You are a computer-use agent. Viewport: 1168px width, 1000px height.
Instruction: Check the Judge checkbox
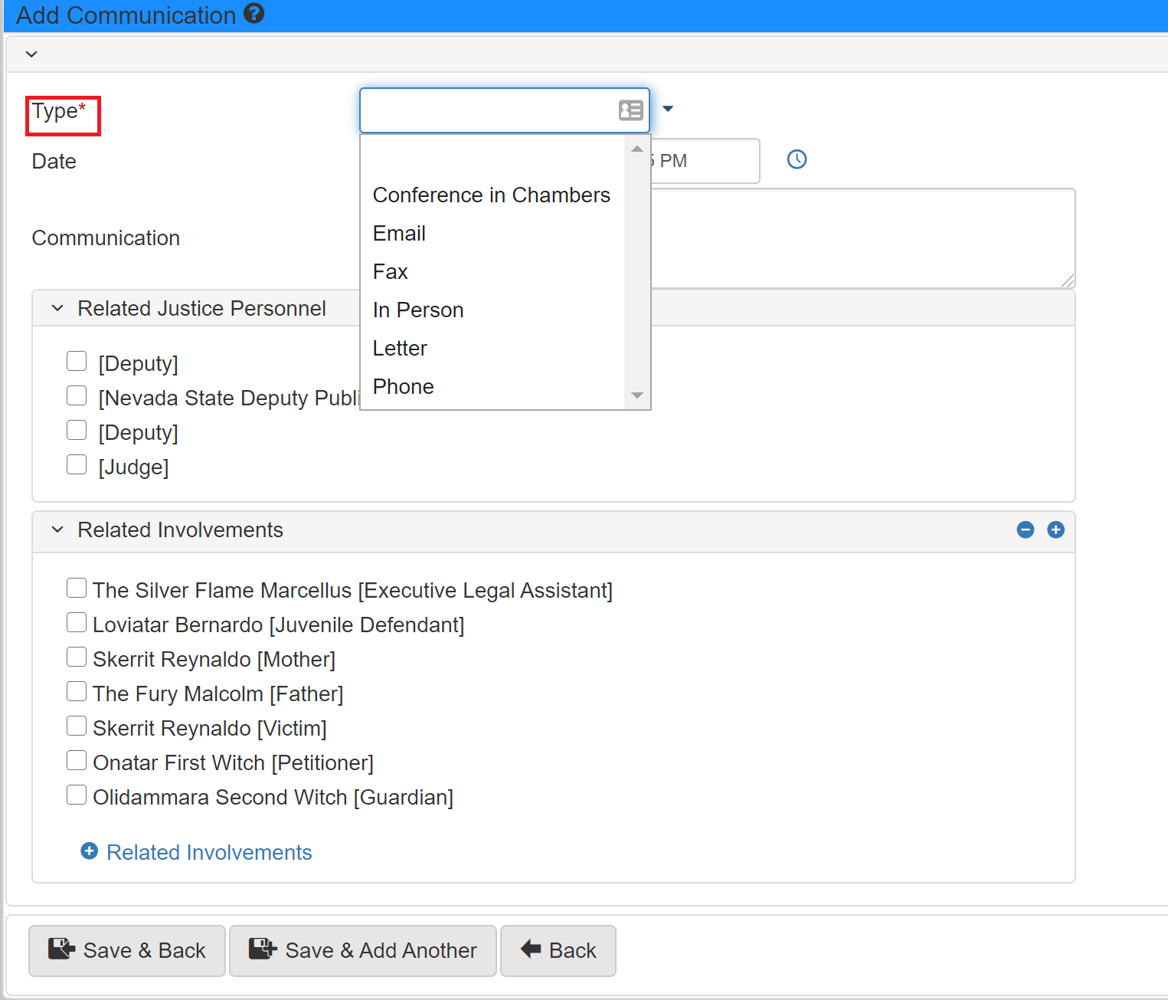coord(77,464)
